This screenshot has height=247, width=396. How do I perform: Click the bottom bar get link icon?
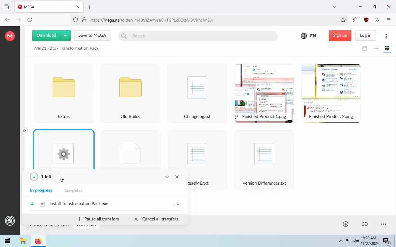coord(365,224)
